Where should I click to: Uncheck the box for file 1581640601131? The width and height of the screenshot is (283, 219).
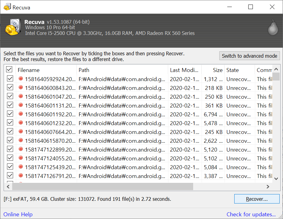10,105
